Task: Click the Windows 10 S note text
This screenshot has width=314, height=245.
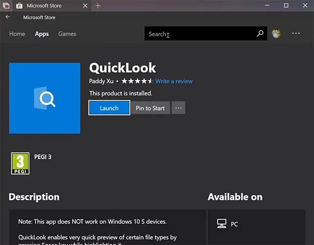Action: click(x=92, y=222)
